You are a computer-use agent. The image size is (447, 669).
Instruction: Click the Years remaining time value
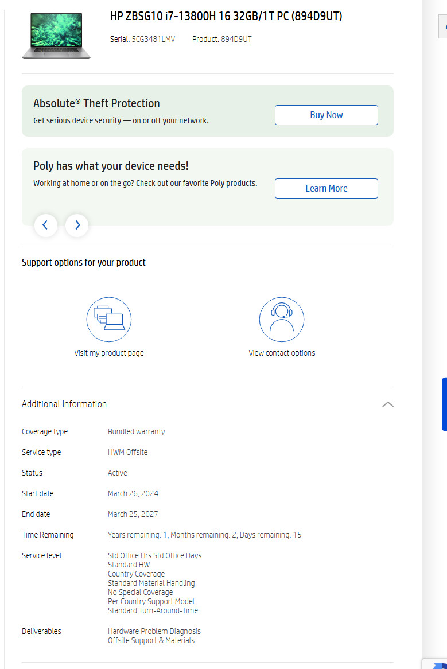204,535
